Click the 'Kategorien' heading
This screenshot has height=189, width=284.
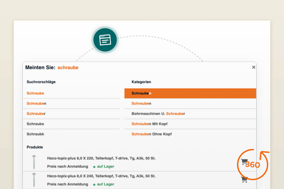click(141, 82)
